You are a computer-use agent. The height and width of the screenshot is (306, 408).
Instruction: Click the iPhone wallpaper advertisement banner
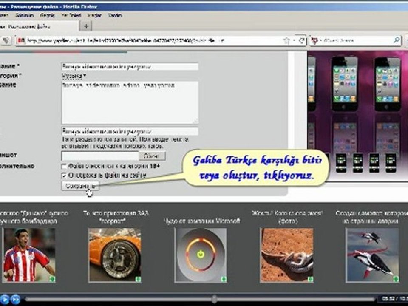[x=357, y=116]
